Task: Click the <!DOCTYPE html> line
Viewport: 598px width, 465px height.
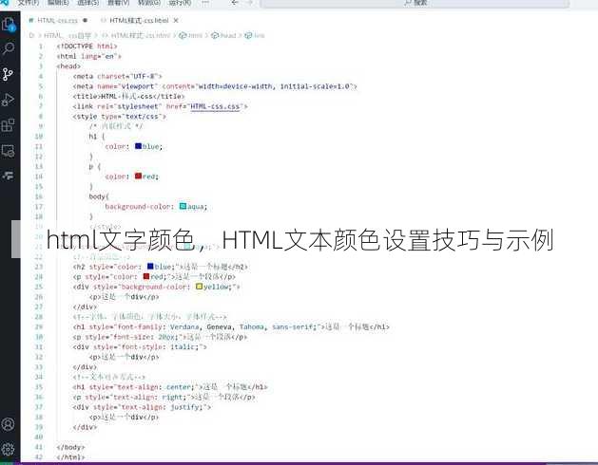Action: click(87, 46)
